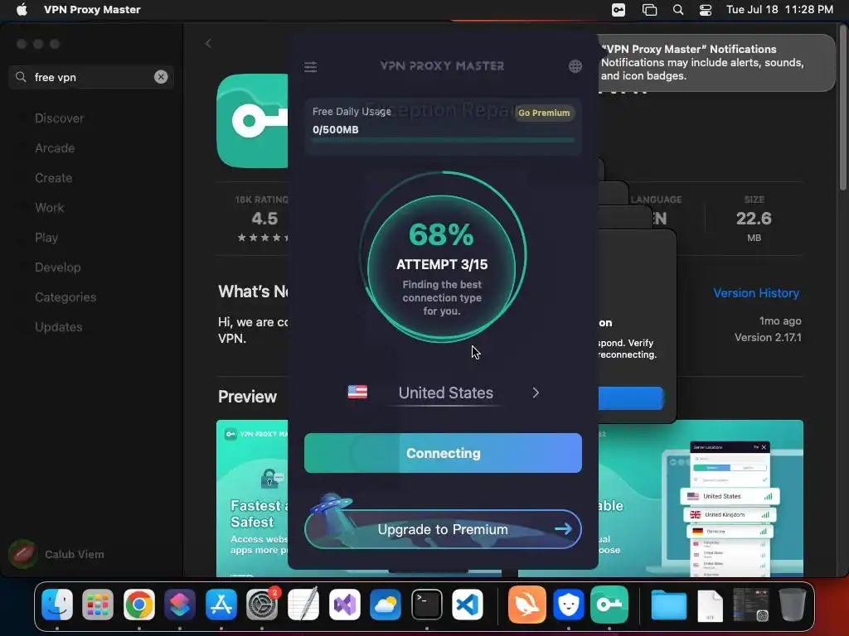Click the VPN Proxy Master notification banner

click(x=716, y=63)
